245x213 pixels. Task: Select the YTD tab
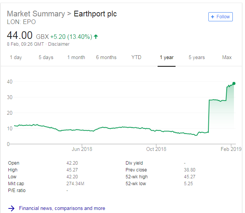(x=136, y=58)
